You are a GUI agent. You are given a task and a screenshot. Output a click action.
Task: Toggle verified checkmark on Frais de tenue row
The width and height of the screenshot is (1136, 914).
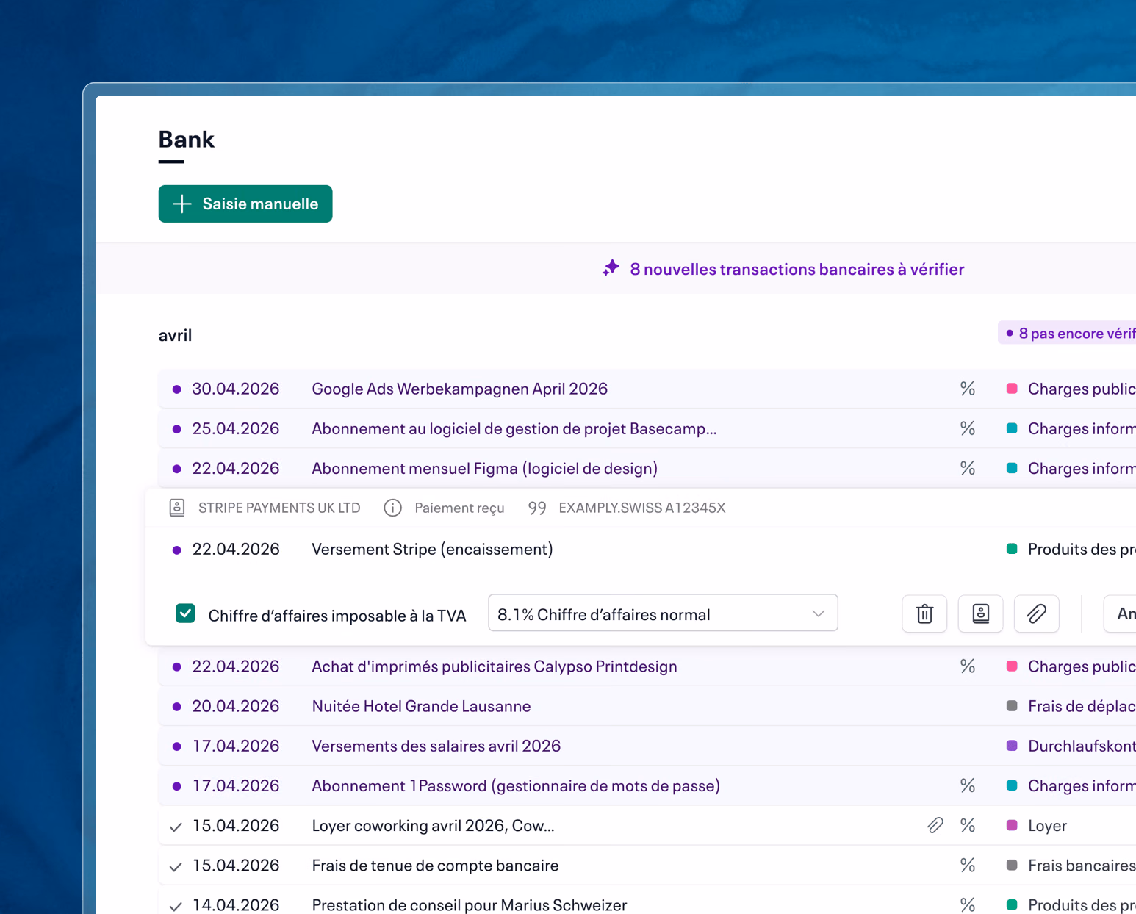pos(176,866)
